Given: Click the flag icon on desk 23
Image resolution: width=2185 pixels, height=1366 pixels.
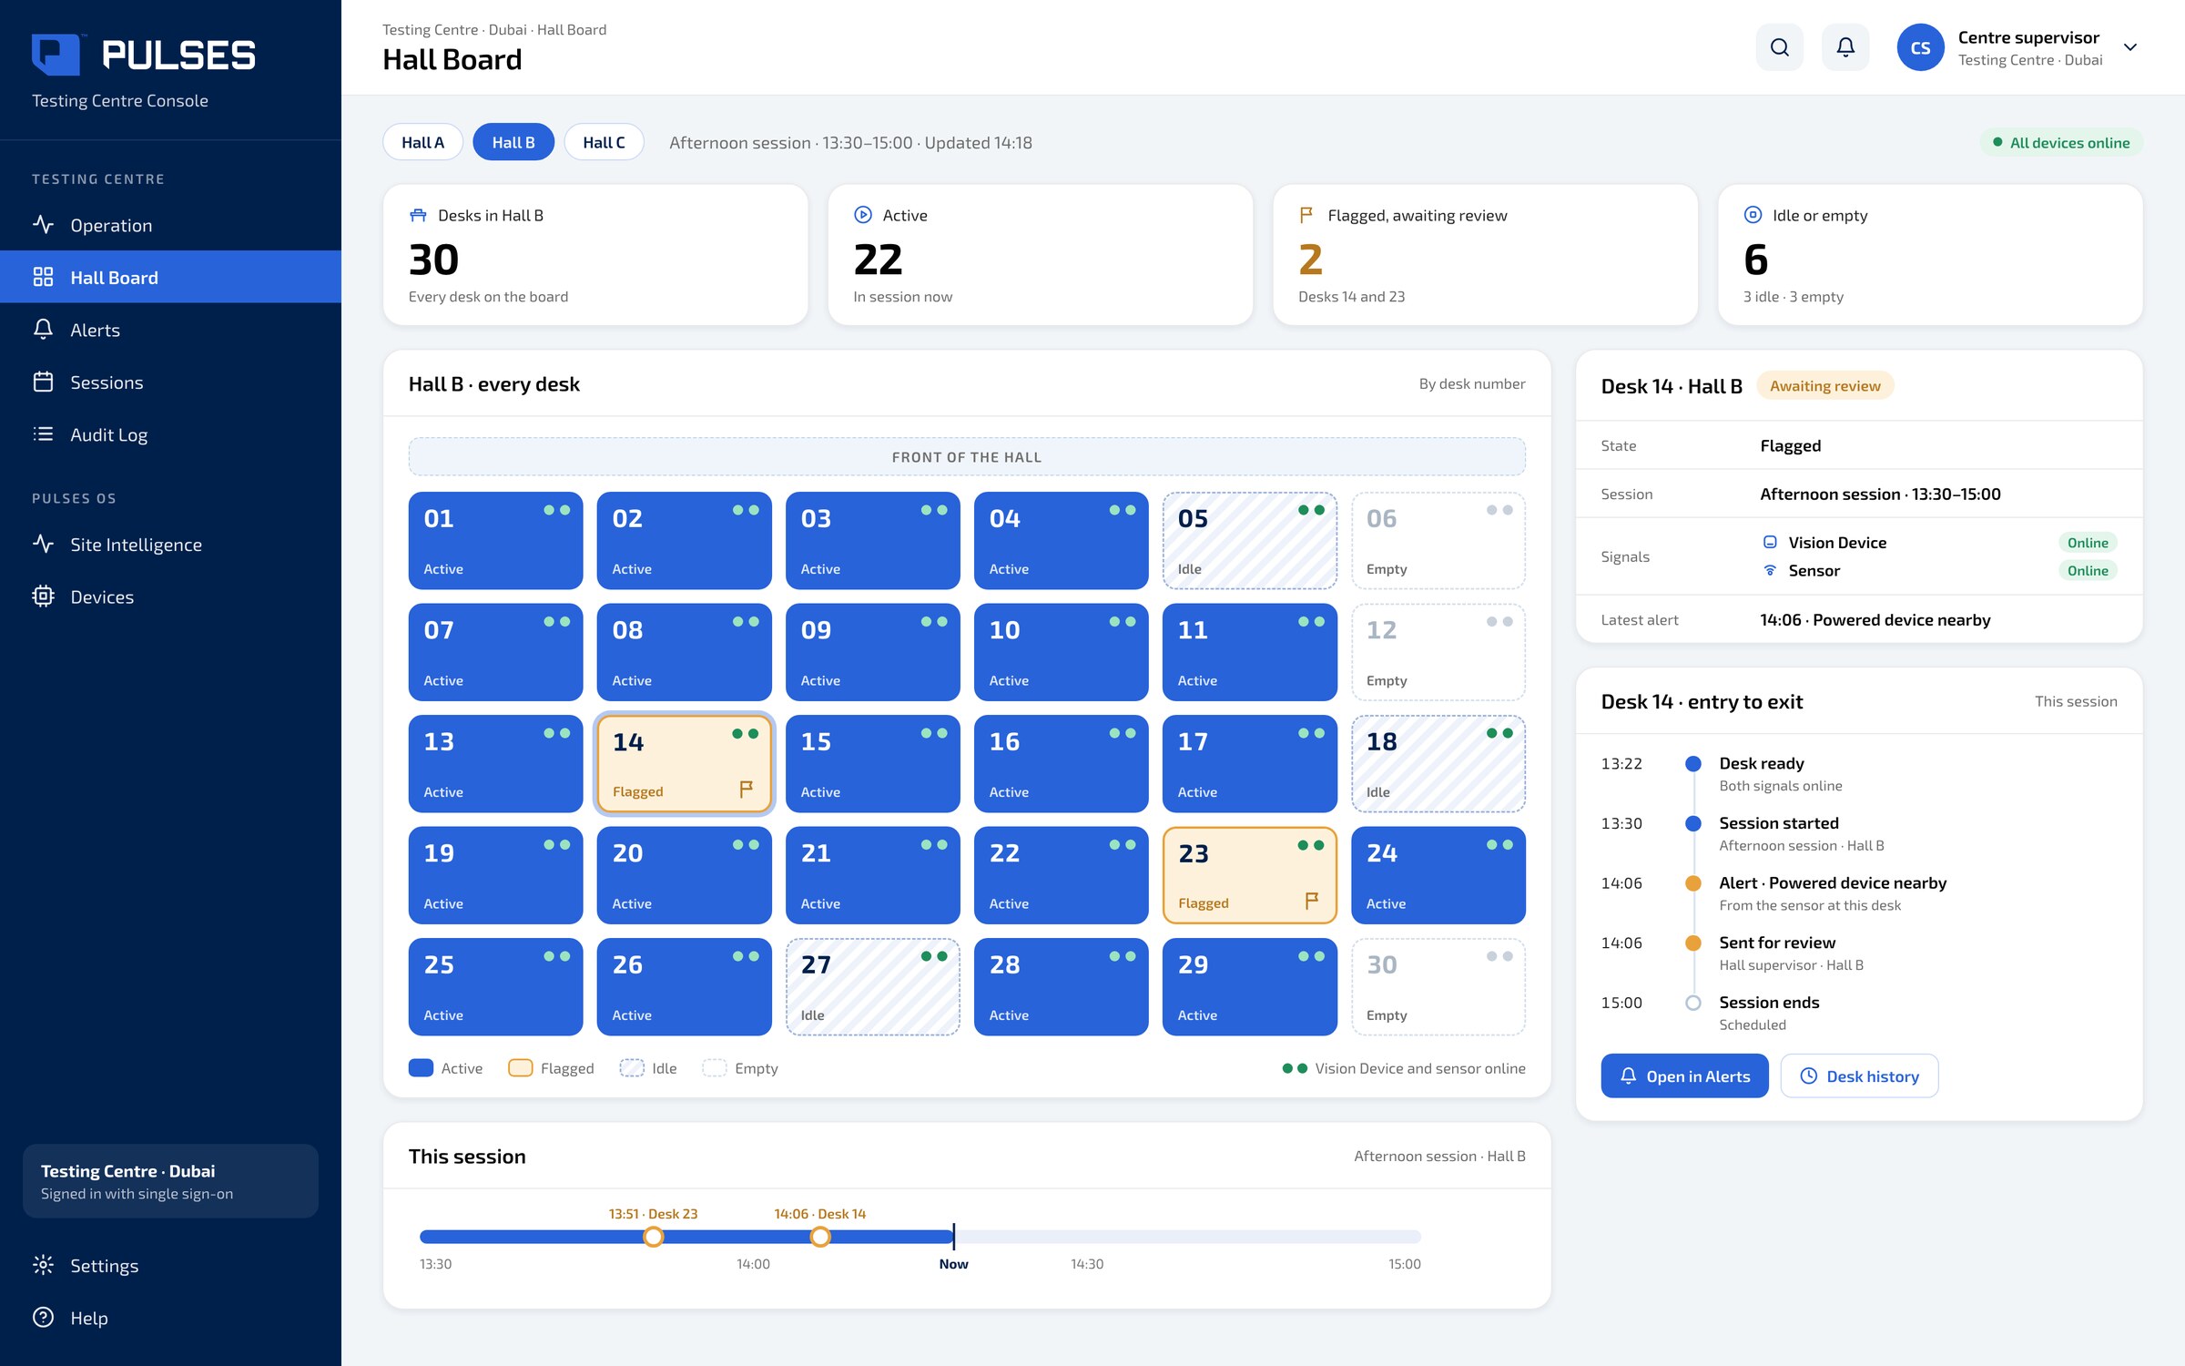Looking at the screenshot, I should 1311,901.
